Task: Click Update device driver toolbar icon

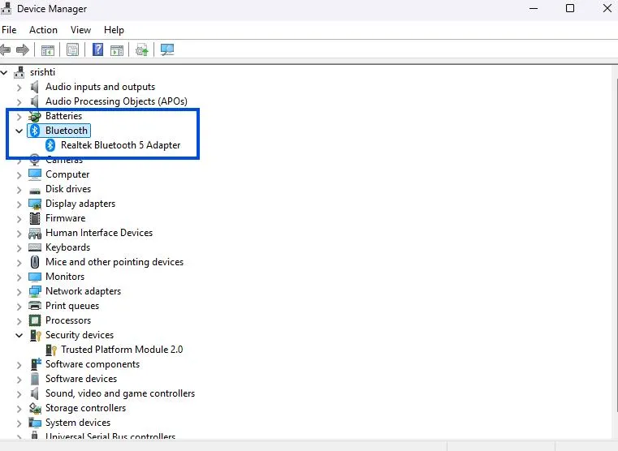Action: click(142, 50)
